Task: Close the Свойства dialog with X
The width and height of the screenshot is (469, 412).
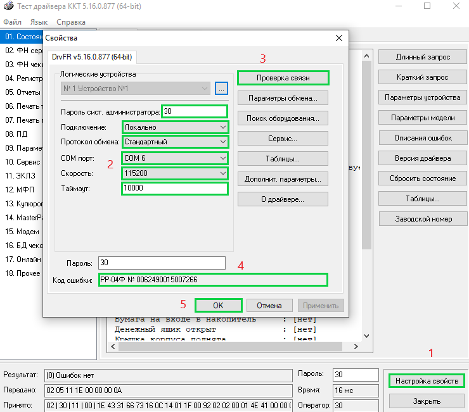Action: point(339,38)
